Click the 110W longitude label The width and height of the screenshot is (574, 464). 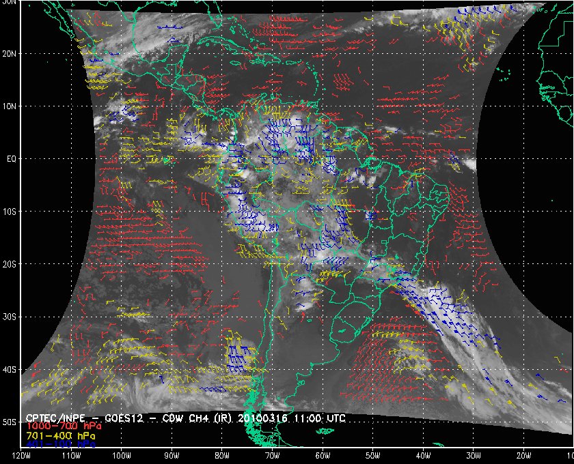click(x=71, y=456)
